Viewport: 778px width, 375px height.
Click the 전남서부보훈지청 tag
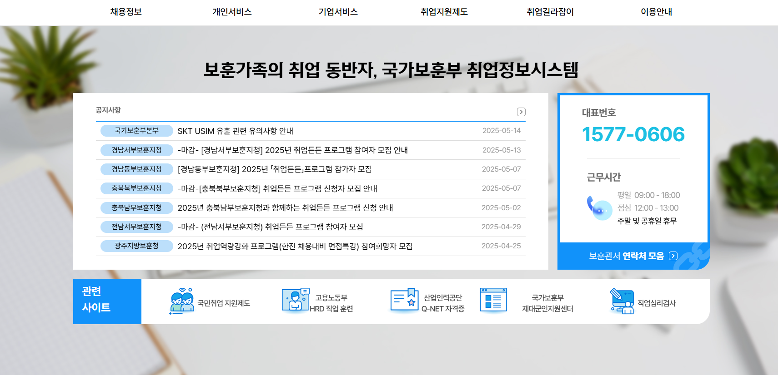pyautogui.click(x=136, y=227)
